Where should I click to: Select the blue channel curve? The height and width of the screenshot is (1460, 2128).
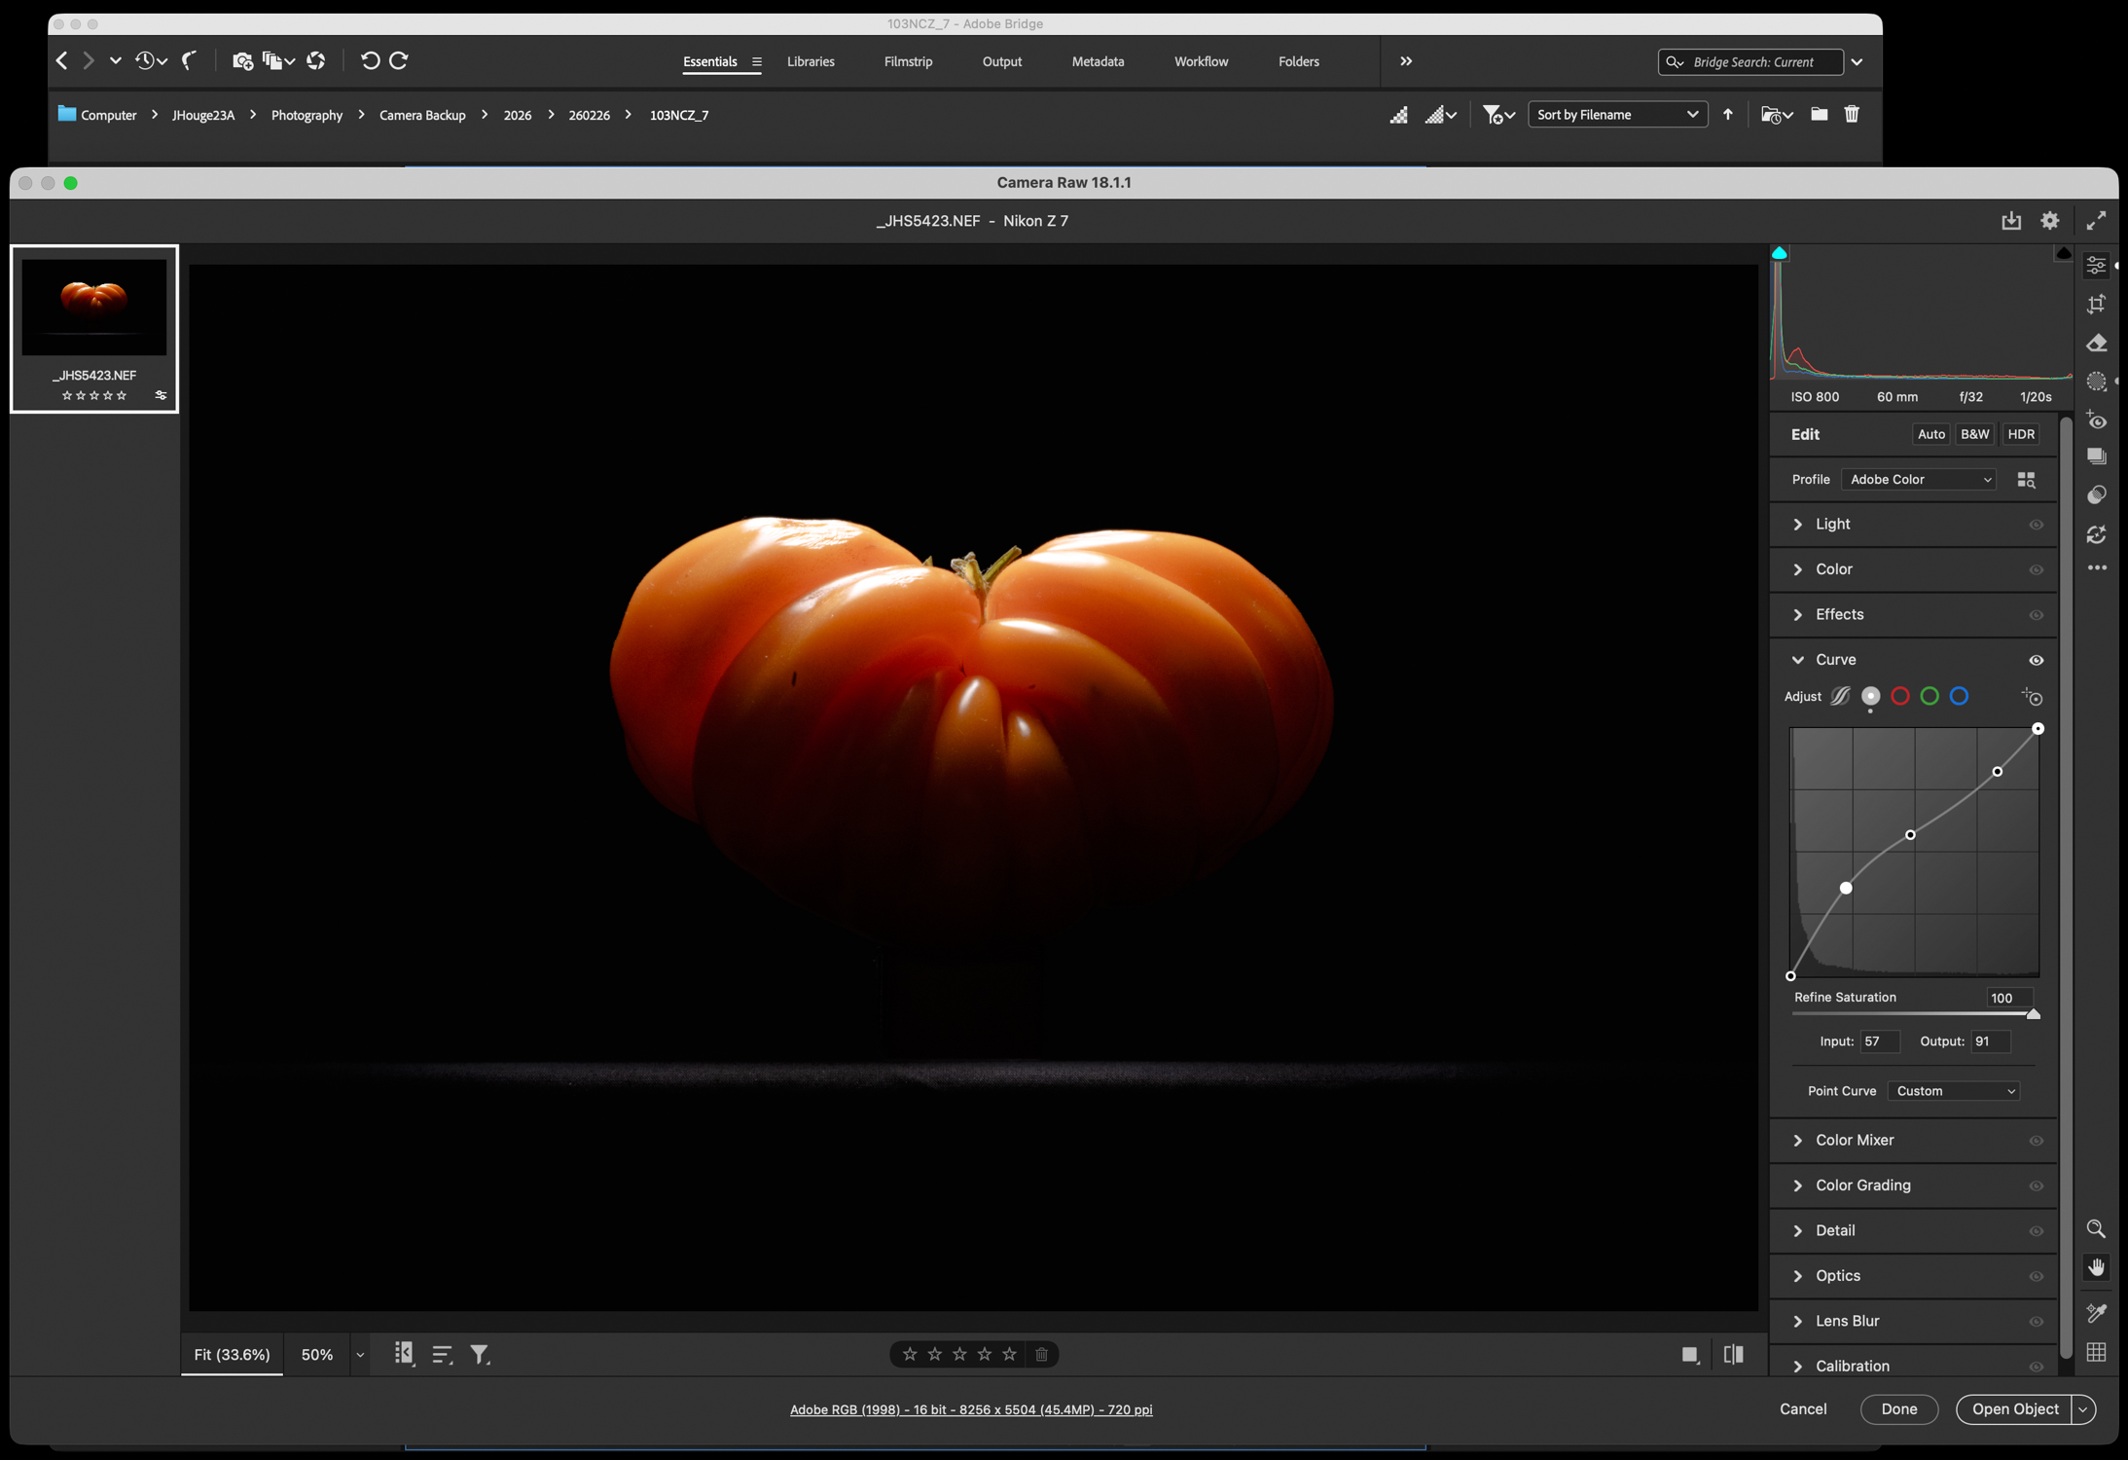point(1959,697)
